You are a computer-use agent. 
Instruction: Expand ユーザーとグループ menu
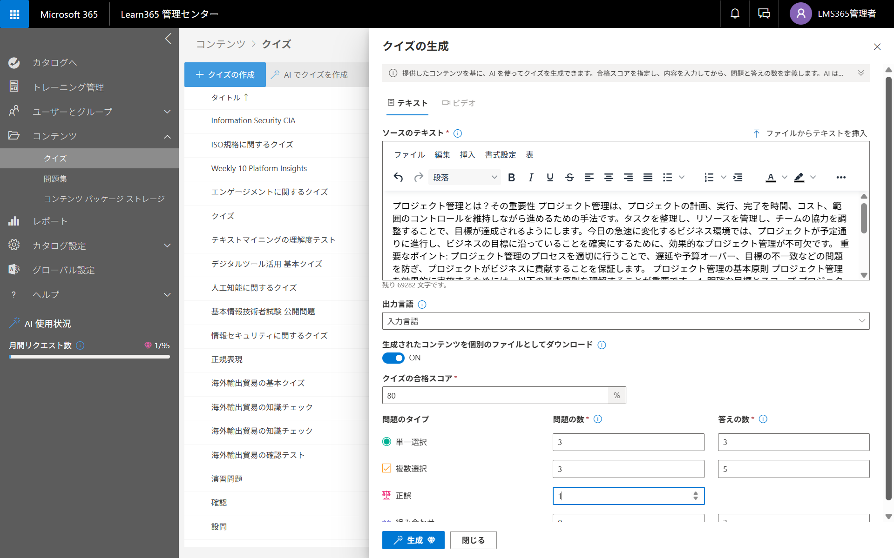(167, 112)
